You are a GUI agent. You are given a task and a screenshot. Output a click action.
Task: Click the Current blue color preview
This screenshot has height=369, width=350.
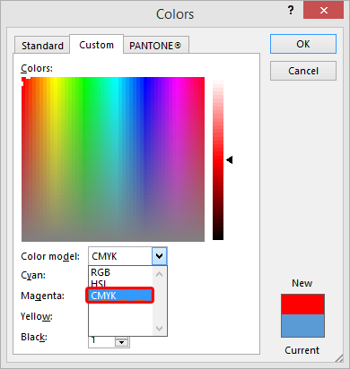[x=302, y=325]
